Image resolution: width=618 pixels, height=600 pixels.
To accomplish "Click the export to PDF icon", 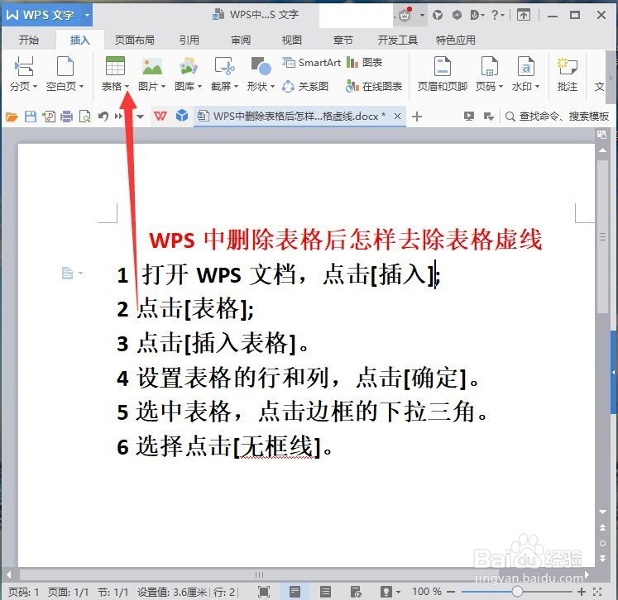I will pos(49,117).
